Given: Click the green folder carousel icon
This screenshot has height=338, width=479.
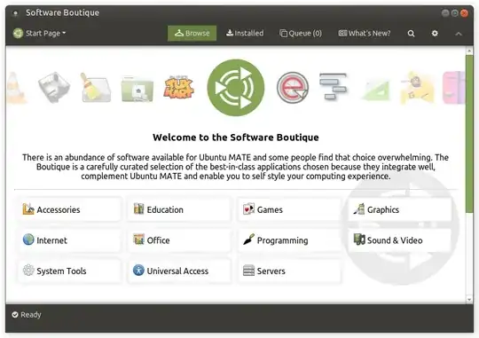Looking at the screenshot, I should [137, 89].
